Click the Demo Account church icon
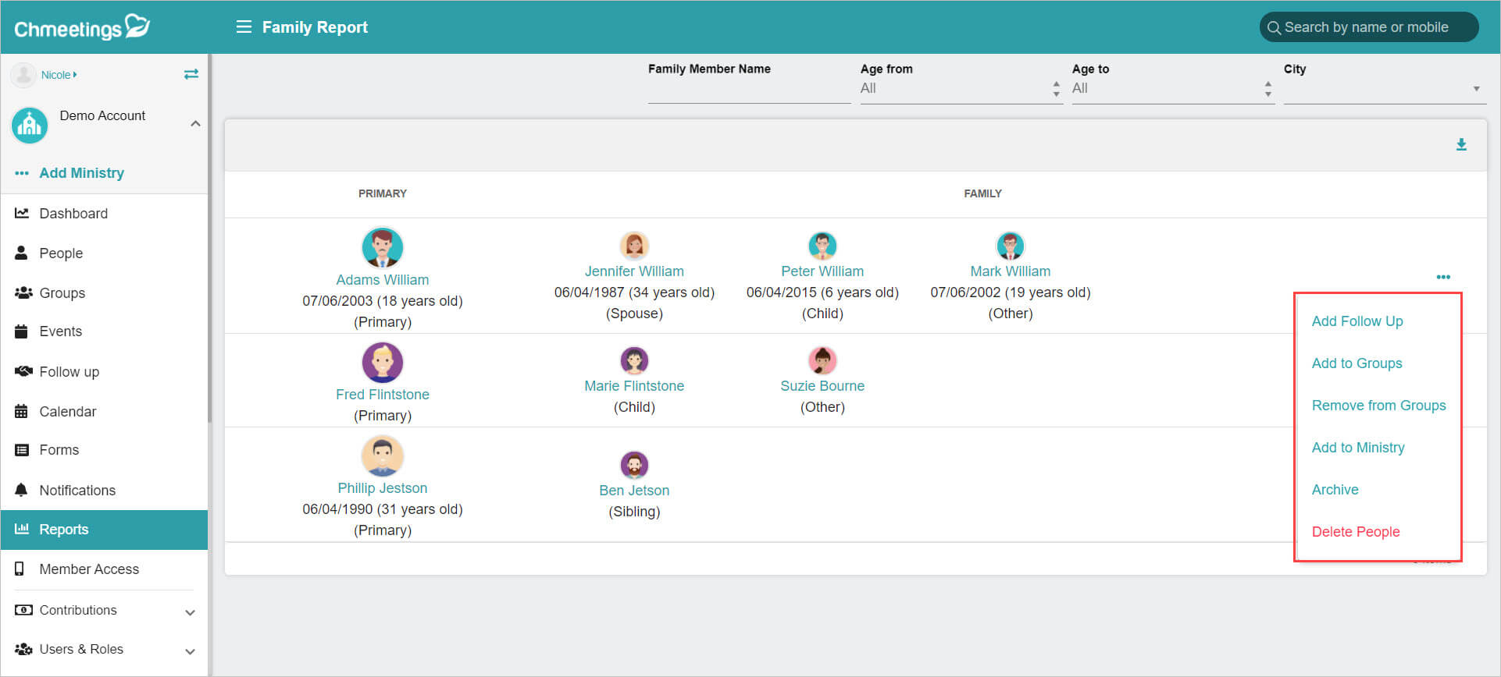The height and width of the screenshot is (677, 1501). coord(30,125)
